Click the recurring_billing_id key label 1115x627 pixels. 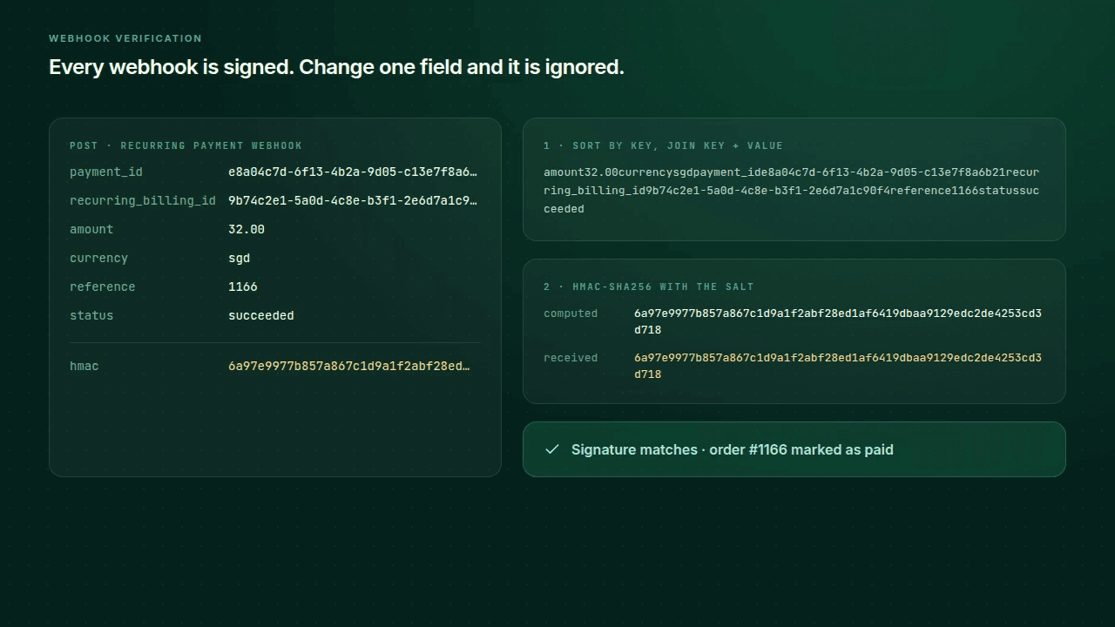click(143, 201)
